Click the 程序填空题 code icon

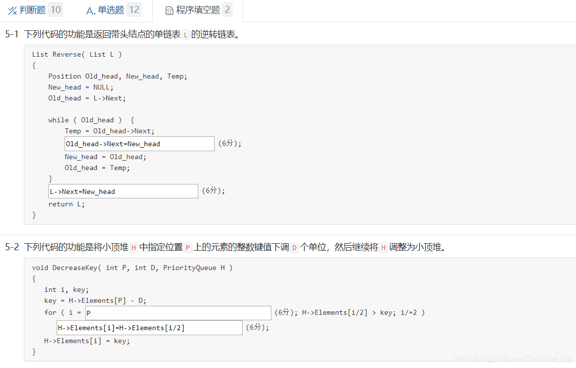click(x=169, y=10)
